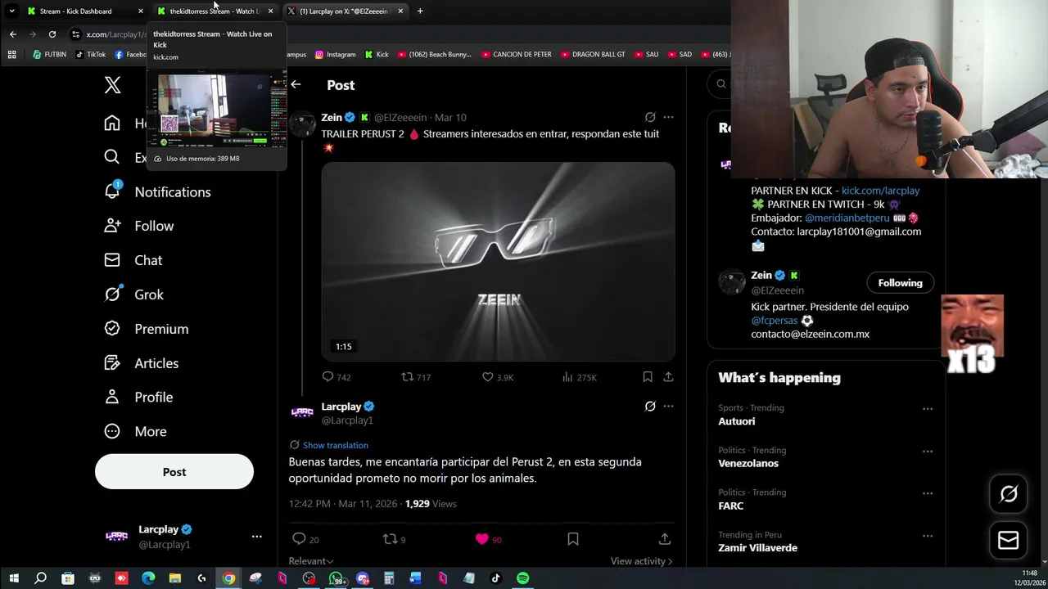Screen dimensions: 1048x589
Task: Open more options on Zein's tweet
Action: pyautogui.click(x=668, y=117)
